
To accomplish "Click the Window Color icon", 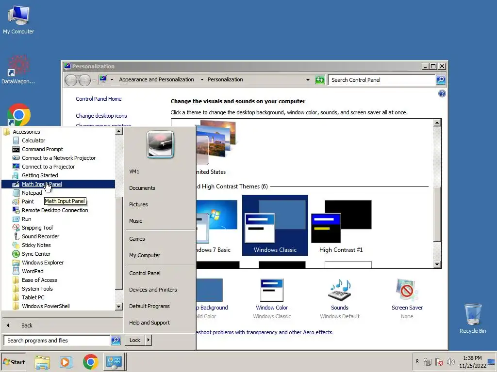I will point(272,290).
